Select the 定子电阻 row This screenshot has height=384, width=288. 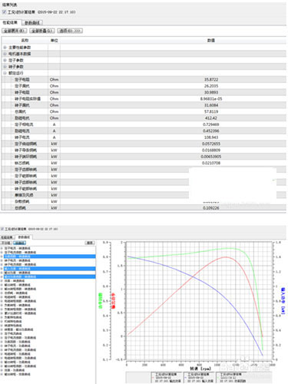[144, 79]
